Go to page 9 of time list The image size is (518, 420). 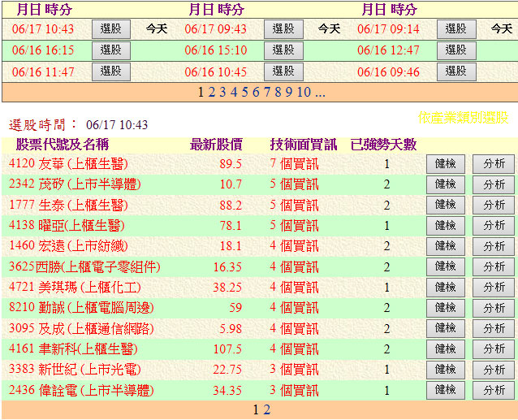(289, 92)
